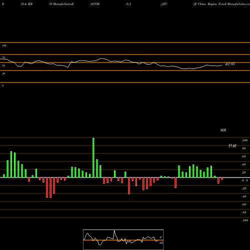Viewport: 250px width, 250px height.
Task: Click the -20 label on the MR axis
Action: [x=244, y=188]
